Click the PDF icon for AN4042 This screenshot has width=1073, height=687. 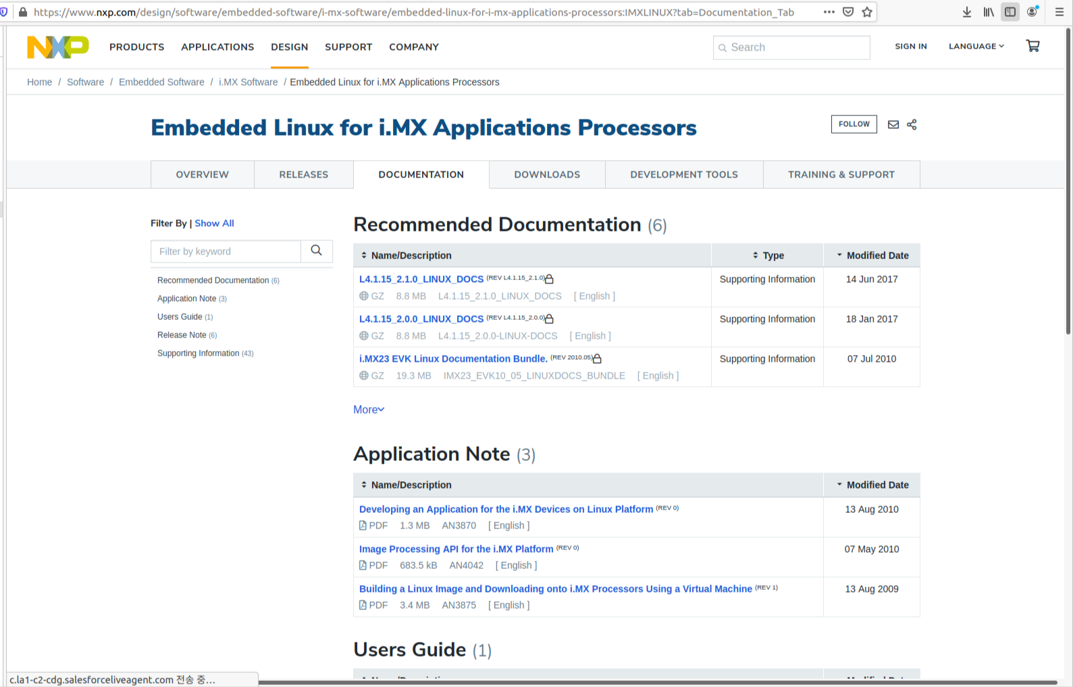(363, 565)
